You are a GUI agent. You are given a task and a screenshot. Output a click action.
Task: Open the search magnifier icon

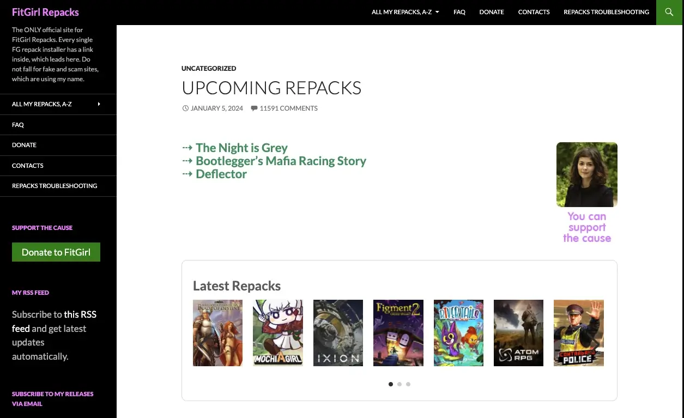pos(669,12)
